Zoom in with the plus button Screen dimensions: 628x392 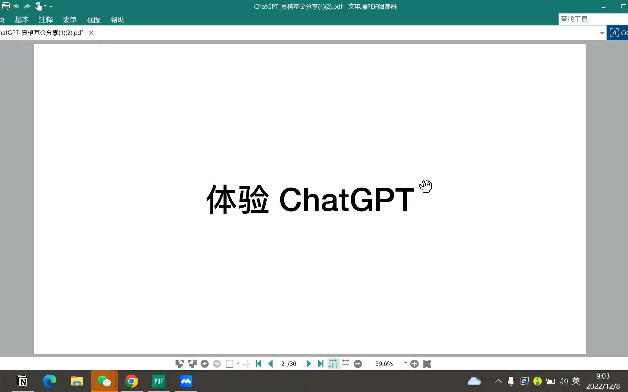point(414,364)
